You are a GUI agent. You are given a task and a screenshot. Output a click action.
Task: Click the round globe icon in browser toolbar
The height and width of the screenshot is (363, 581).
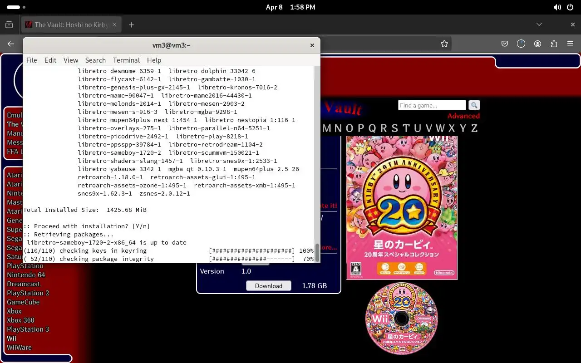click(x=521, y=44)
